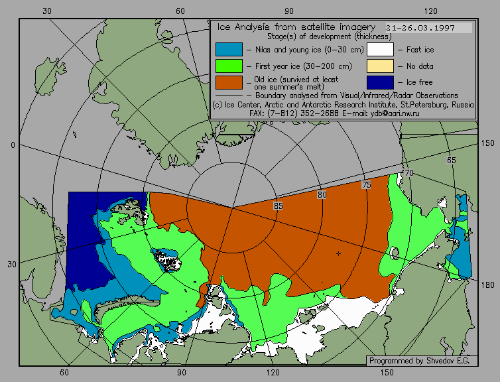Click the 85 latitude circle label
Image resolution: width=500 pixels, height=382 pixels.
click(x=278, y=206)
